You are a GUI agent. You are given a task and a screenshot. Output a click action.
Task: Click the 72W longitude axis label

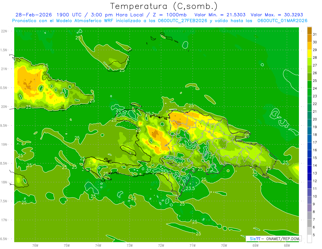click(x=161, y=245)
